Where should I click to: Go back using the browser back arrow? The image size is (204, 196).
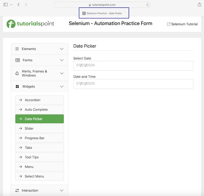pyautogui.click(x=18, y=4)
